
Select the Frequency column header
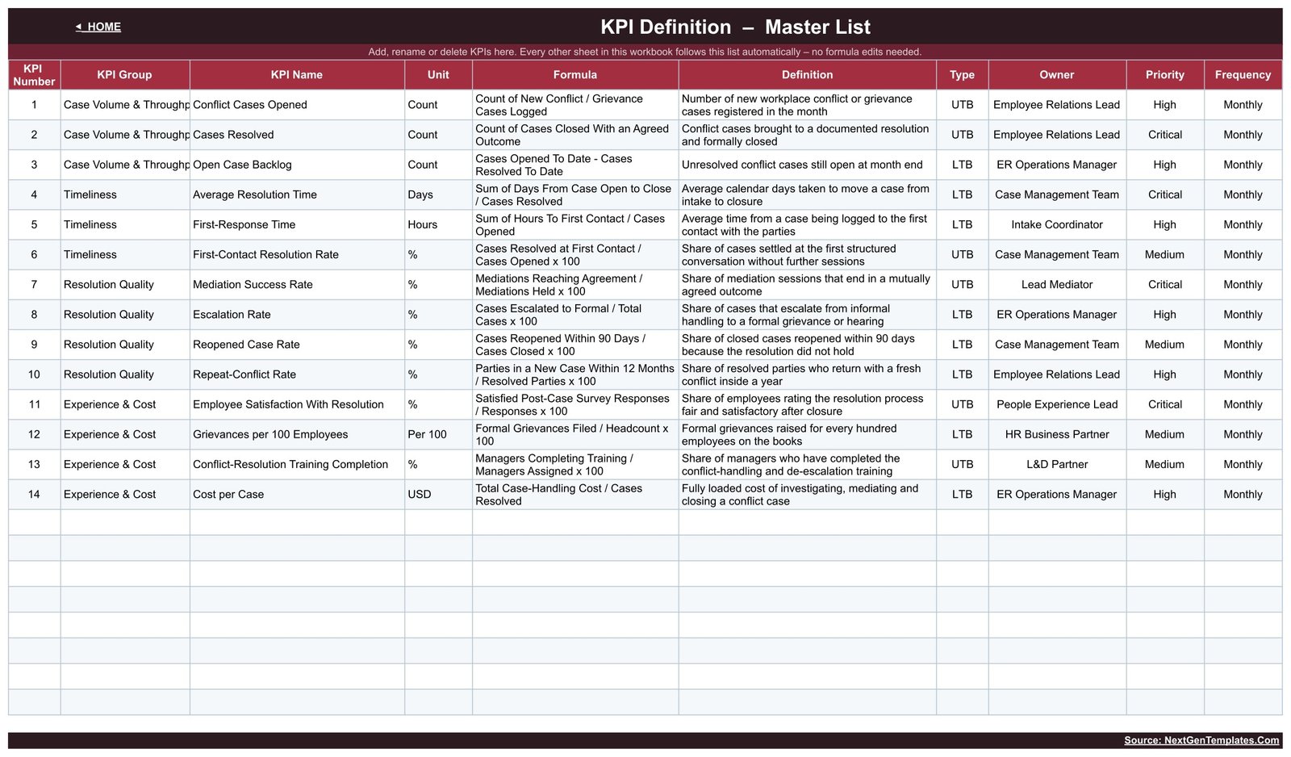point(1243,75)
